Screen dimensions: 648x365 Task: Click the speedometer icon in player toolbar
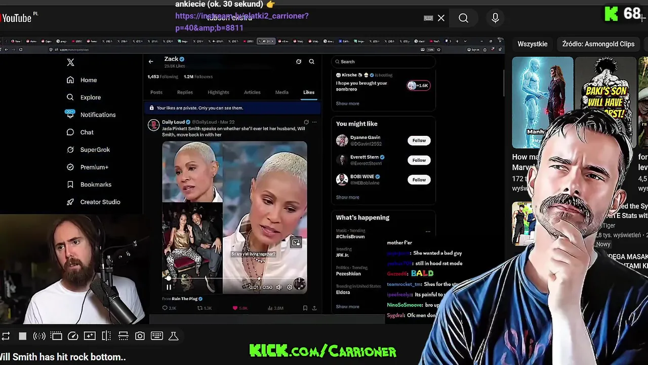pos(73,336)
